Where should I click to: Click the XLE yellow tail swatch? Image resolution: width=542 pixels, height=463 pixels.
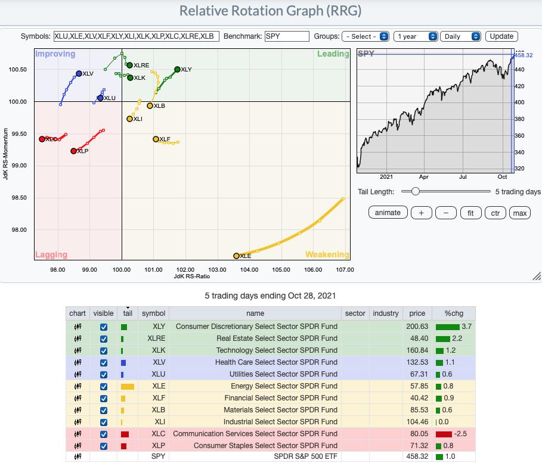coord(128,387)
